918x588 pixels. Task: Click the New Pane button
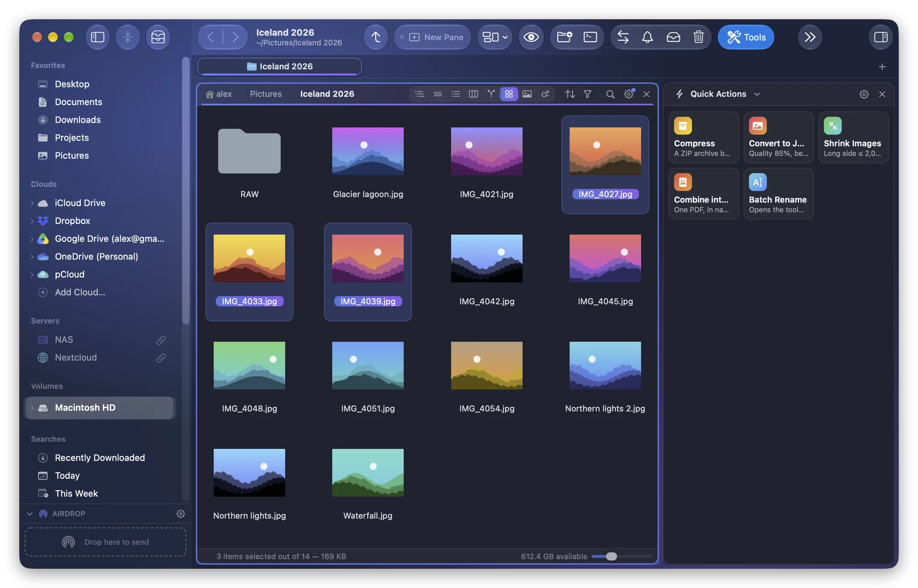[432, 37]
